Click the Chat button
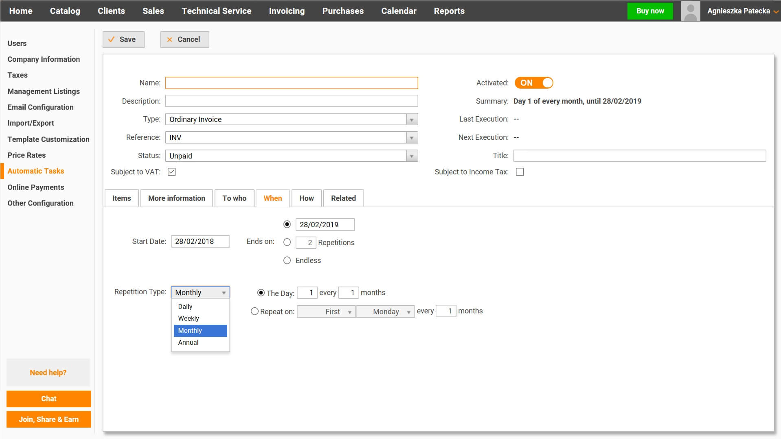 (49, 399)
